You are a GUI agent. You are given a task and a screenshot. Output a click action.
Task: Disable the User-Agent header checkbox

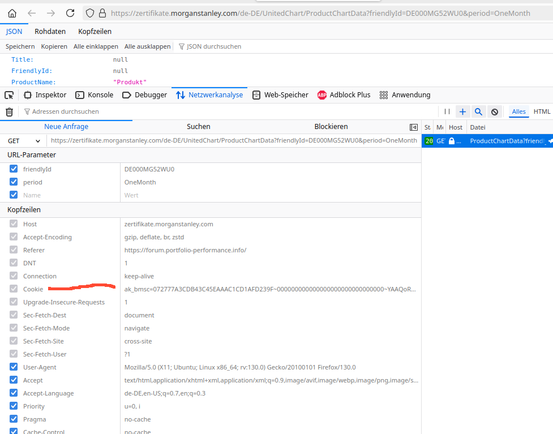(14, 367)
